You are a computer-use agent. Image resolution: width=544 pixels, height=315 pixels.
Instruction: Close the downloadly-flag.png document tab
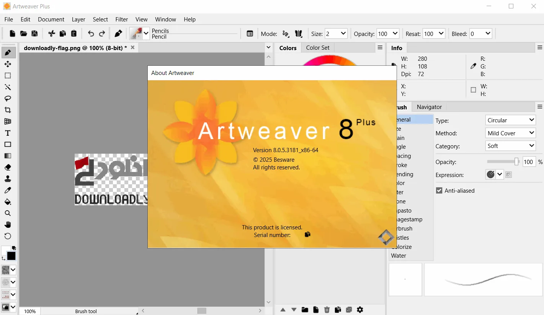(x=132, y=47)
